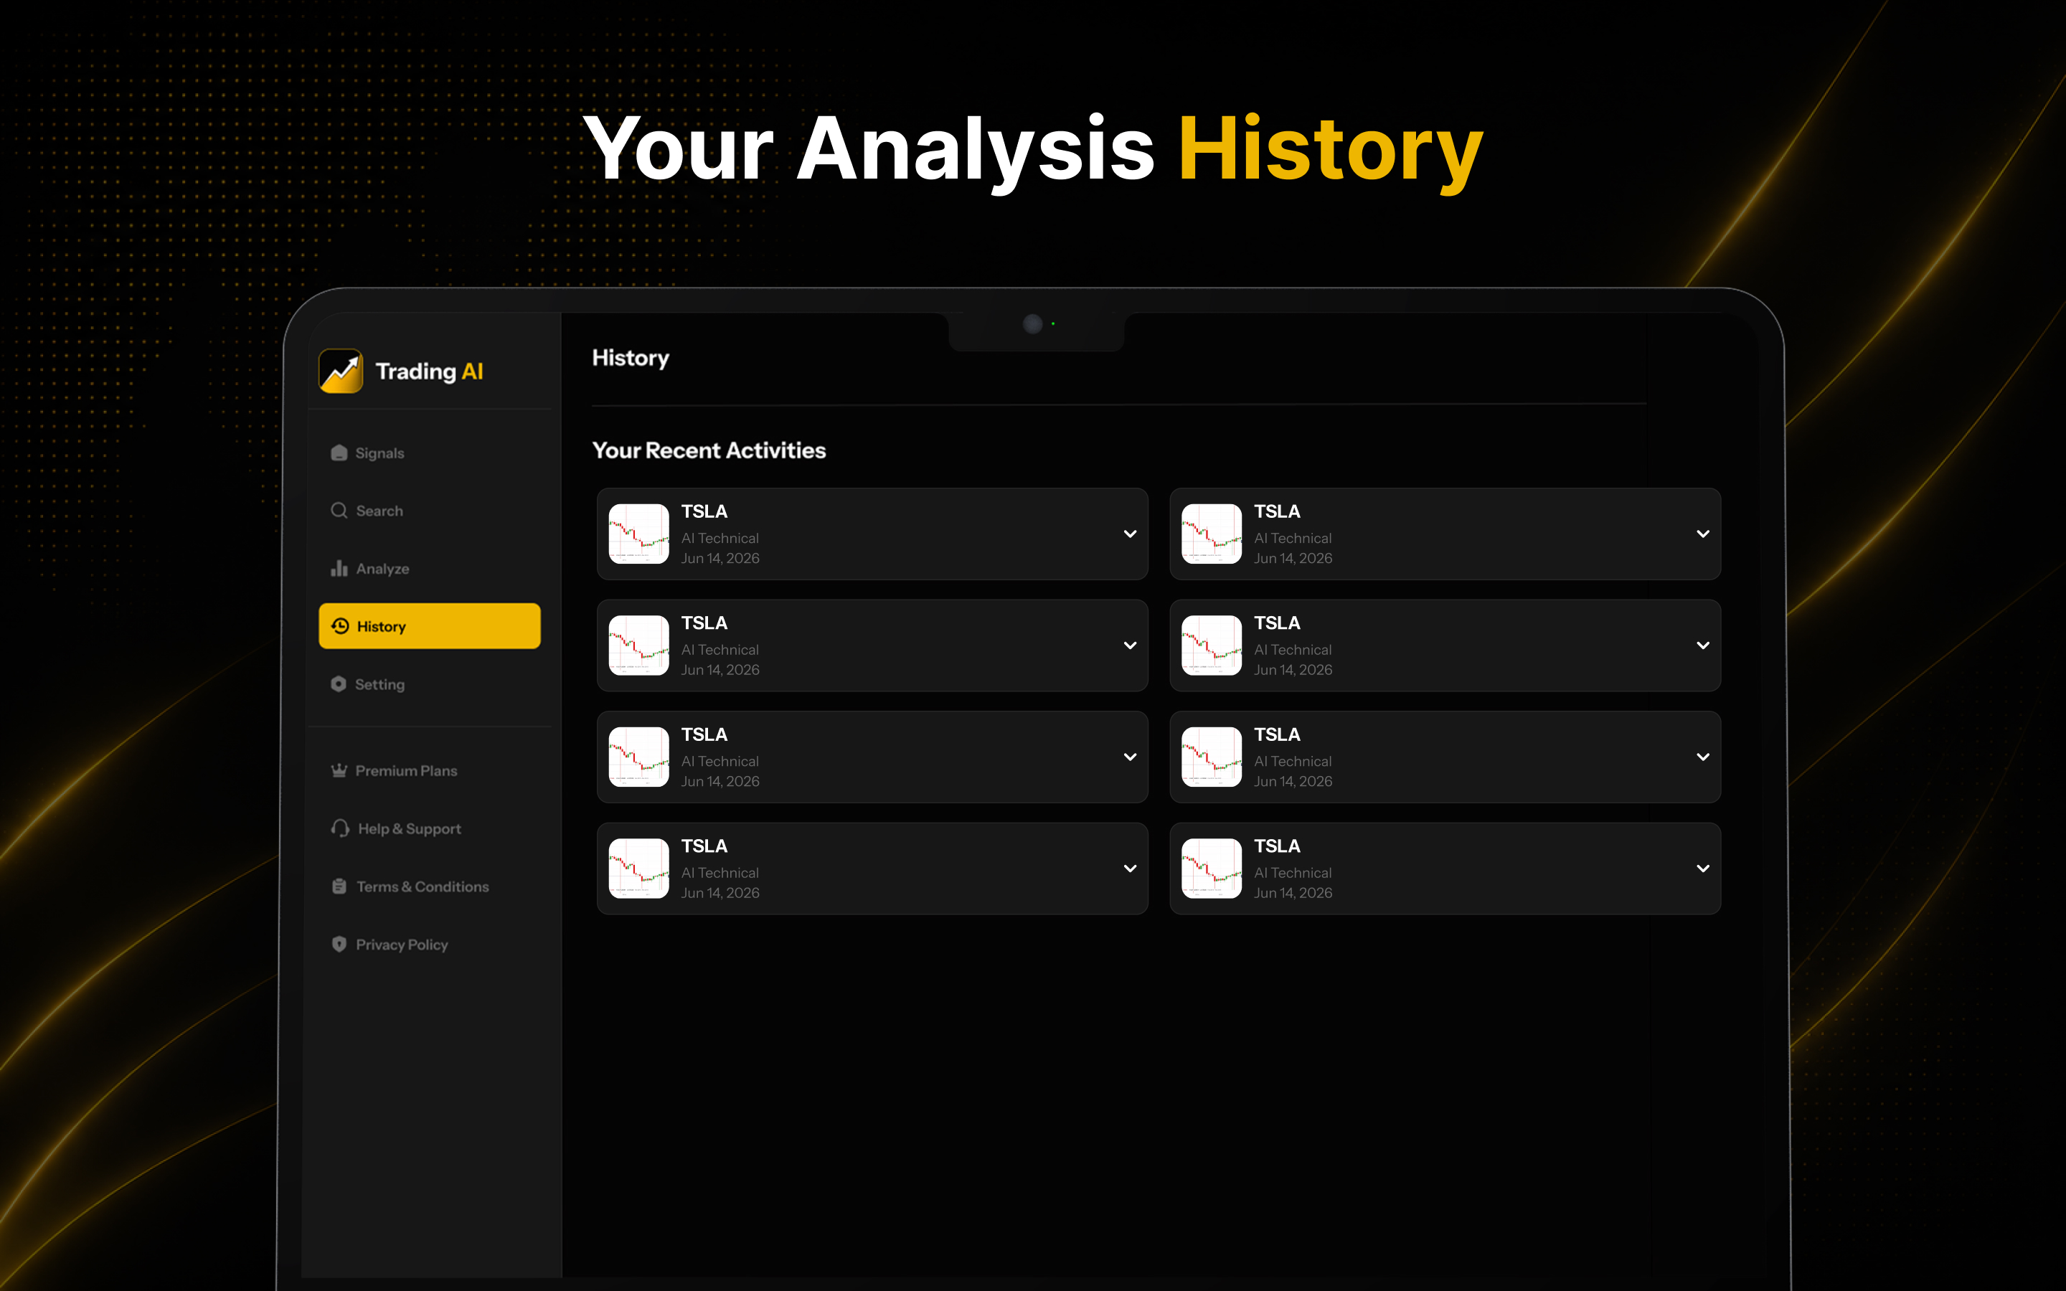Image resolution: width=2066 pixels, height=1291 pixels.
Task: Open chart thumbnail of first left-column TSLA card
Action: (x=638, y=534)
